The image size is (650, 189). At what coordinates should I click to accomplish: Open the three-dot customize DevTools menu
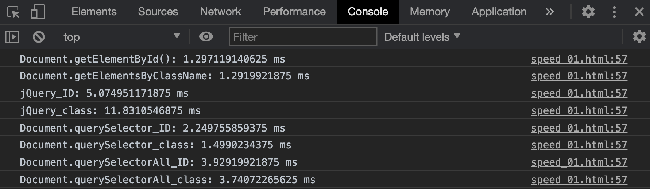click(614, 12)
